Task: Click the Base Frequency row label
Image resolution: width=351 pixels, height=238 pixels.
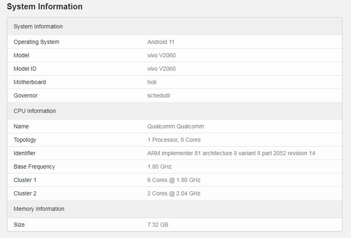Action: 34,166
